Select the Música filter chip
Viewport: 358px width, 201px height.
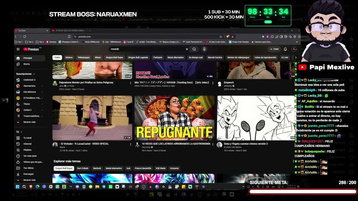coord(69,58)
